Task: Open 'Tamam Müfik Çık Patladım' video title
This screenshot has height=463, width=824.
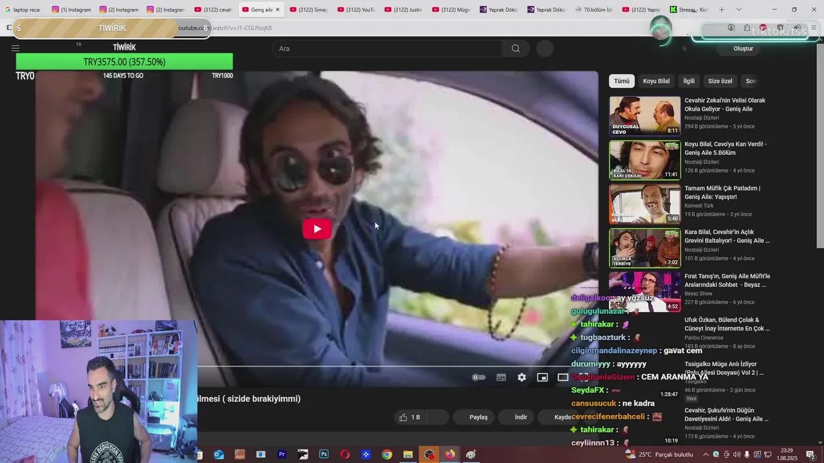Action: [722, 192]
